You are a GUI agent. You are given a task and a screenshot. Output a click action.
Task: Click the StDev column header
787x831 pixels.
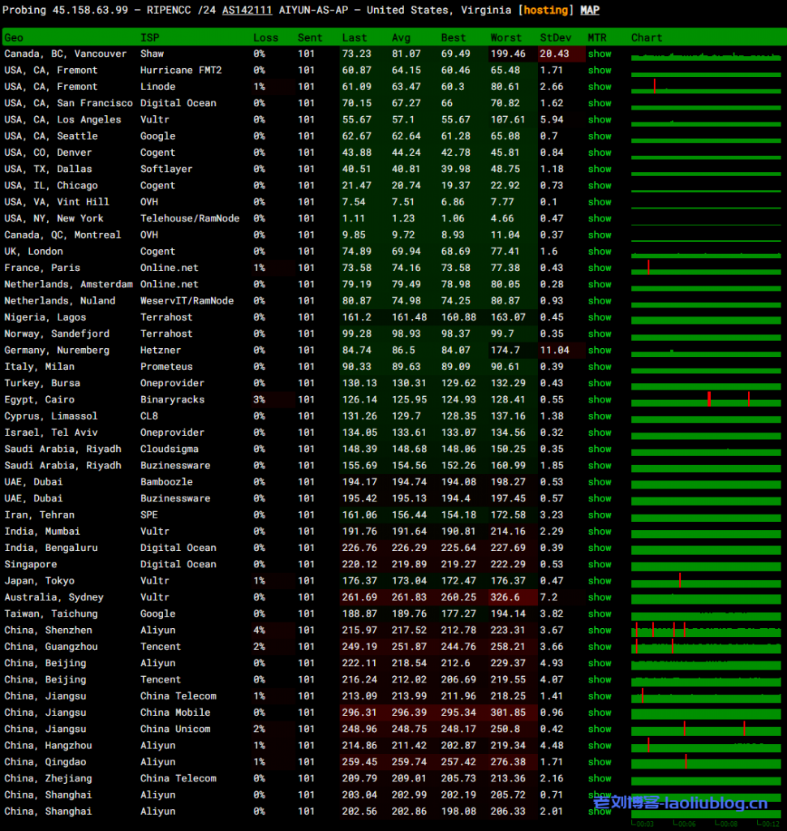tap(555, 37)
